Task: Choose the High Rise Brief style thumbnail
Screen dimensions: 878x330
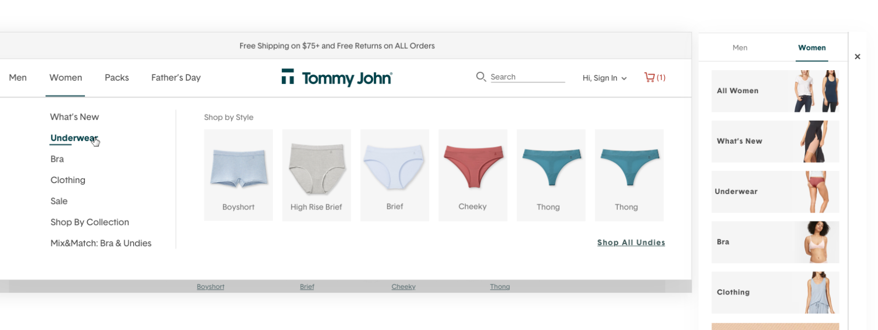Action: (316, 175)
